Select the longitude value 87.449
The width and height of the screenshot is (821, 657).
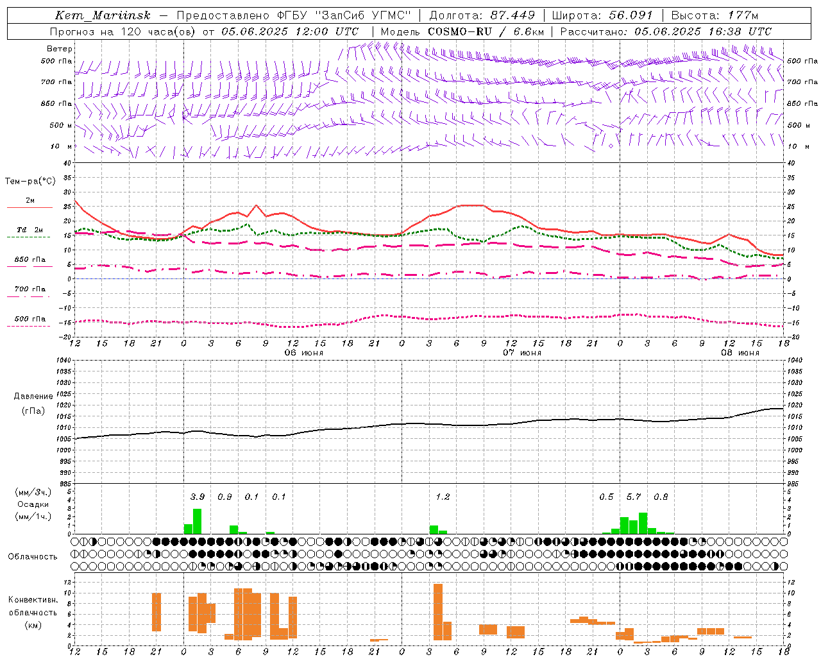tap(513, 15)
